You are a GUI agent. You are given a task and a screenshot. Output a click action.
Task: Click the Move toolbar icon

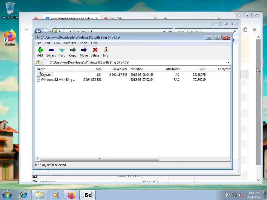[84, 52]
